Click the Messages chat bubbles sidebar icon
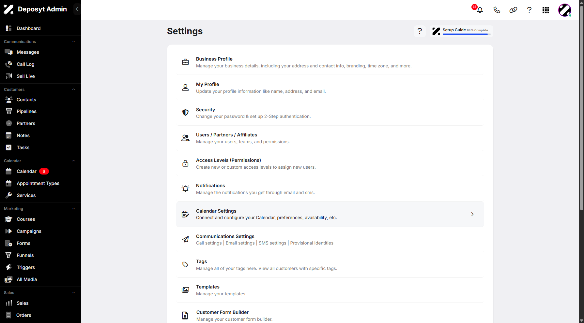 coord(9,52)
